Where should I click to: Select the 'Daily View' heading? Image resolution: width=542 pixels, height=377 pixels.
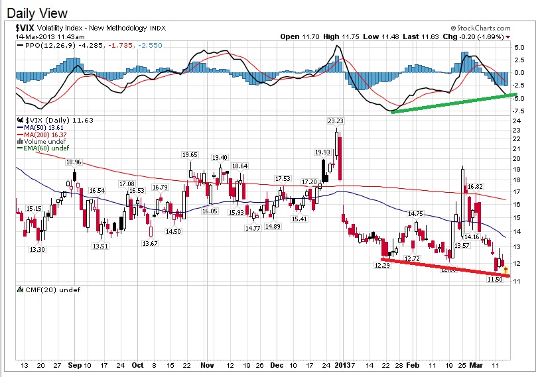click(37, 13)
